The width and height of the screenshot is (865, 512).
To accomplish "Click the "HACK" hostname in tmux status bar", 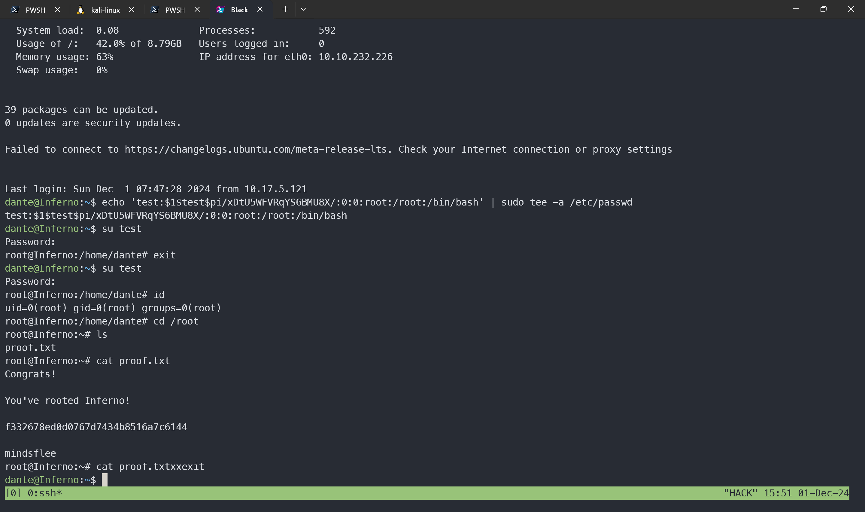I will click(740, 493).
